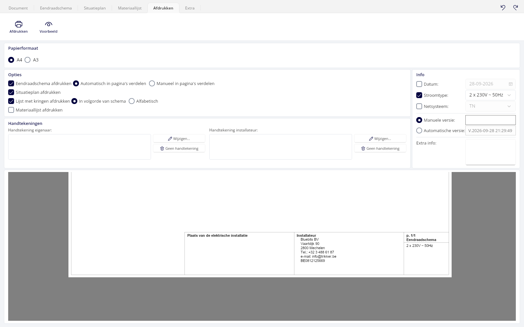Open the Netsysteem TN dropdown

(490, 106)
